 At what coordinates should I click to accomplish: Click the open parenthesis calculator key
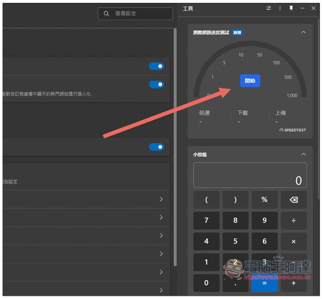[206, 200]
